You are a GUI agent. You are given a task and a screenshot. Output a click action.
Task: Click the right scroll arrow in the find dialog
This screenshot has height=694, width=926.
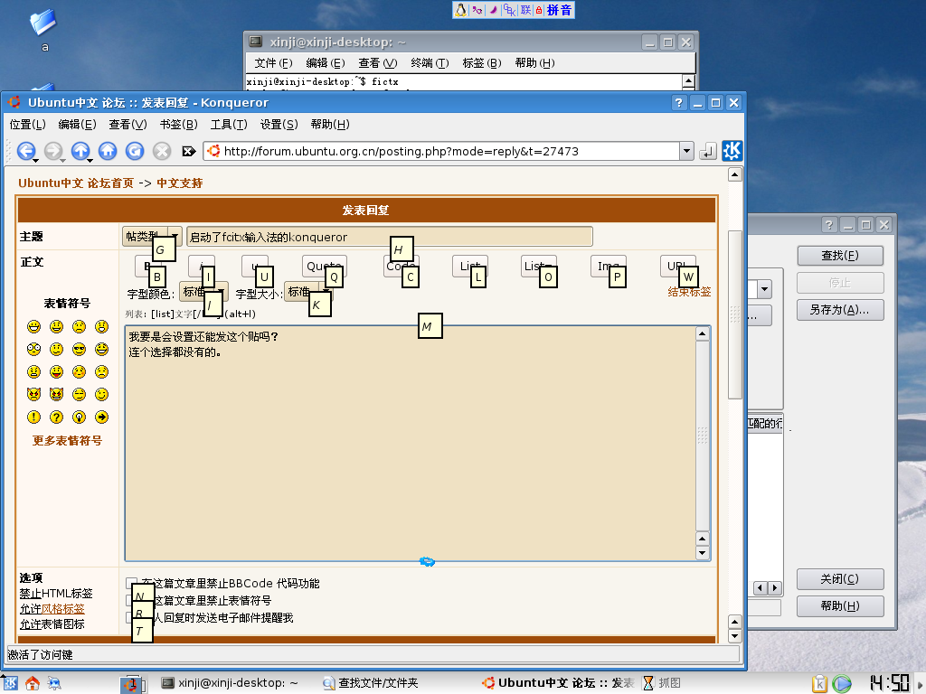coord(774,587)
